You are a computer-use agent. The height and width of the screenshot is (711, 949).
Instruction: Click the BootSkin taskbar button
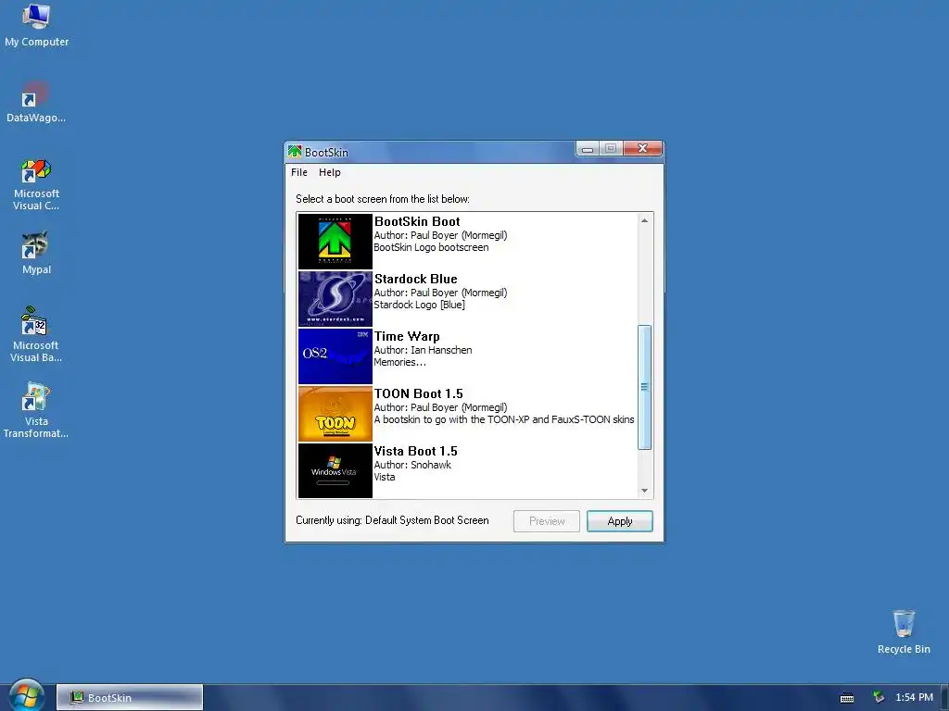(130, 697)
